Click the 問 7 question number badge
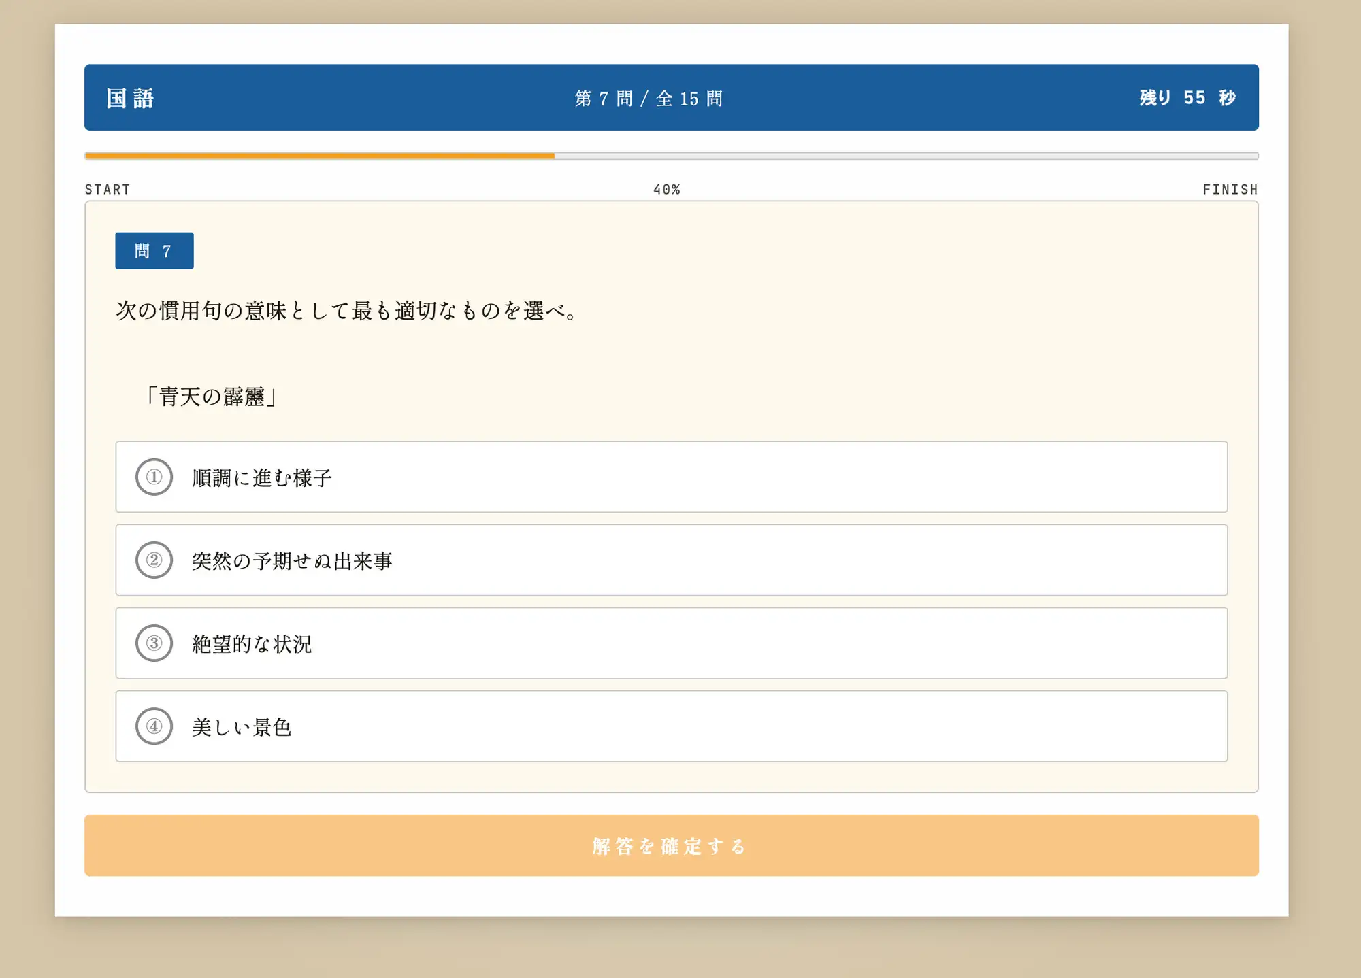 point(154,250)
